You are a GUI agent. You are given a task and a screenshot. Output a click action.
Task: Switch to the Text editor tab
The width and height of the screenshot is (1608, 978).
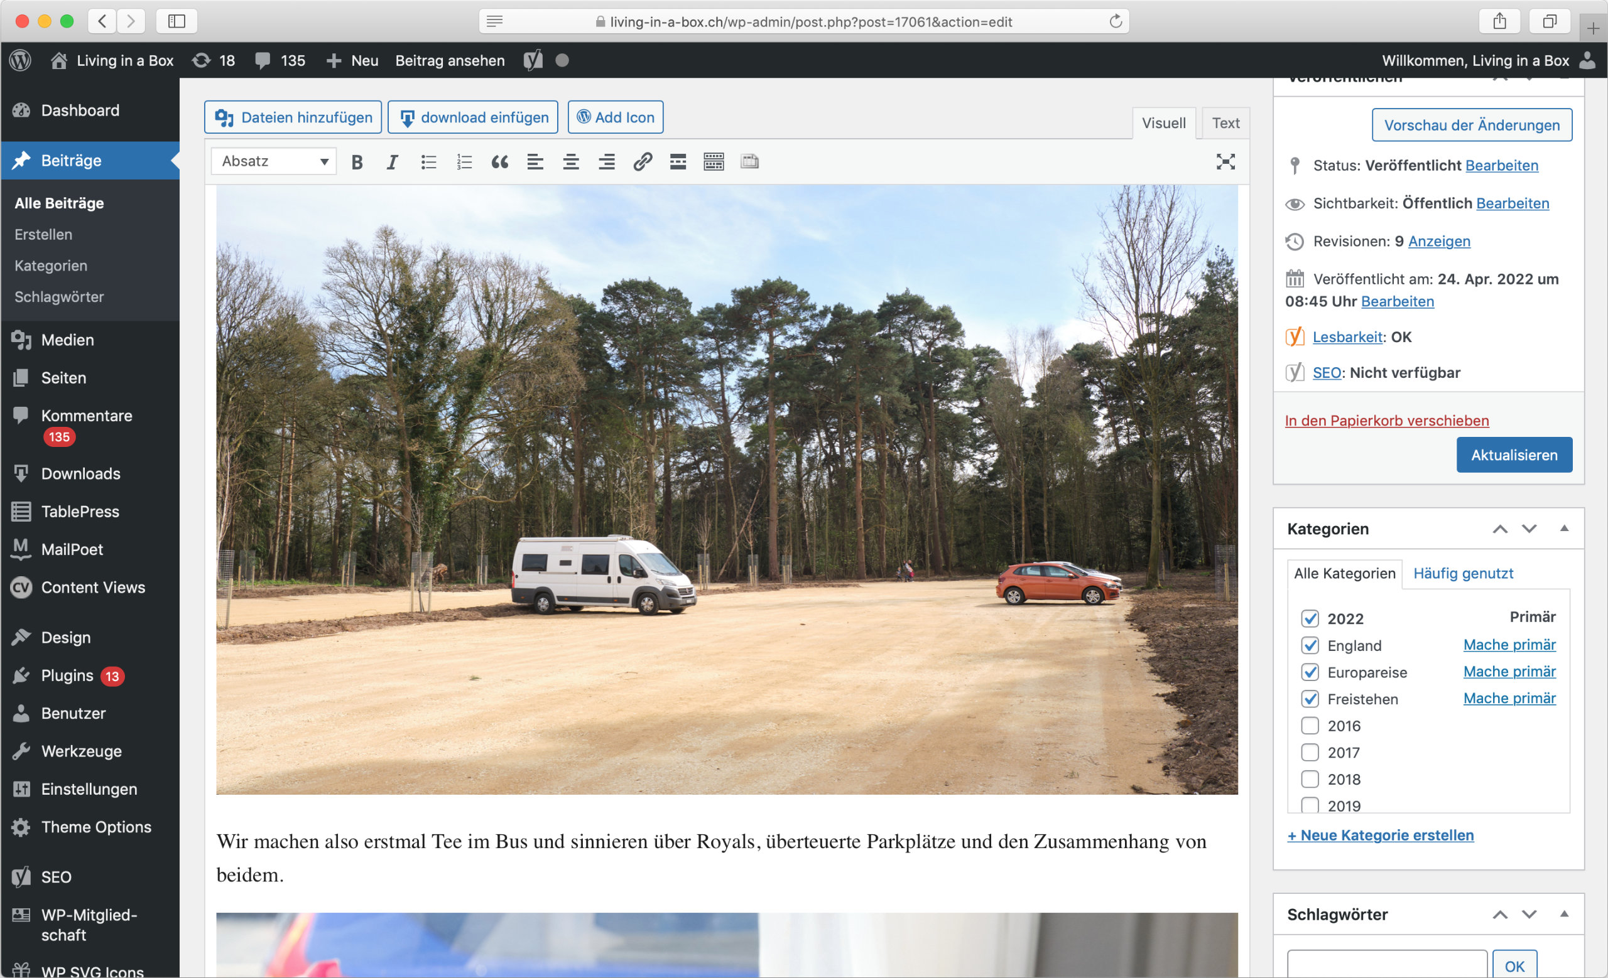[x=1225, y=123]
